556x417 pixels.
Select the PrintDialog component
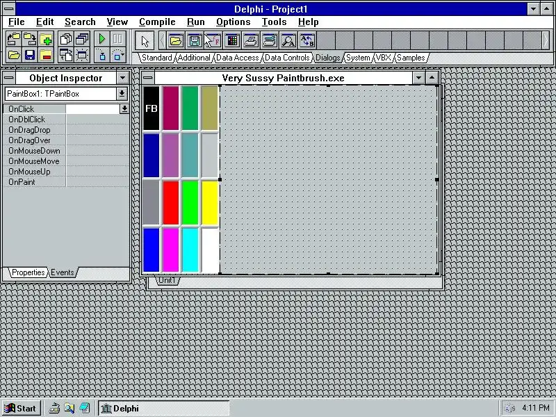(x=251, y=41)
